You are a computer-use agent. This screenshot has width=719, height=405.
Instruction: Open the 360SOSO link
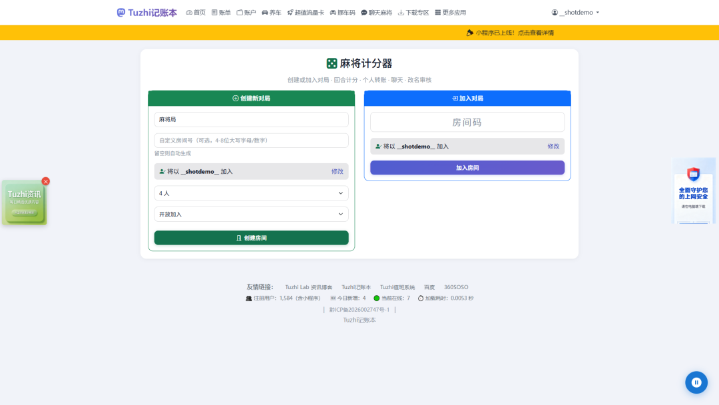456,287
